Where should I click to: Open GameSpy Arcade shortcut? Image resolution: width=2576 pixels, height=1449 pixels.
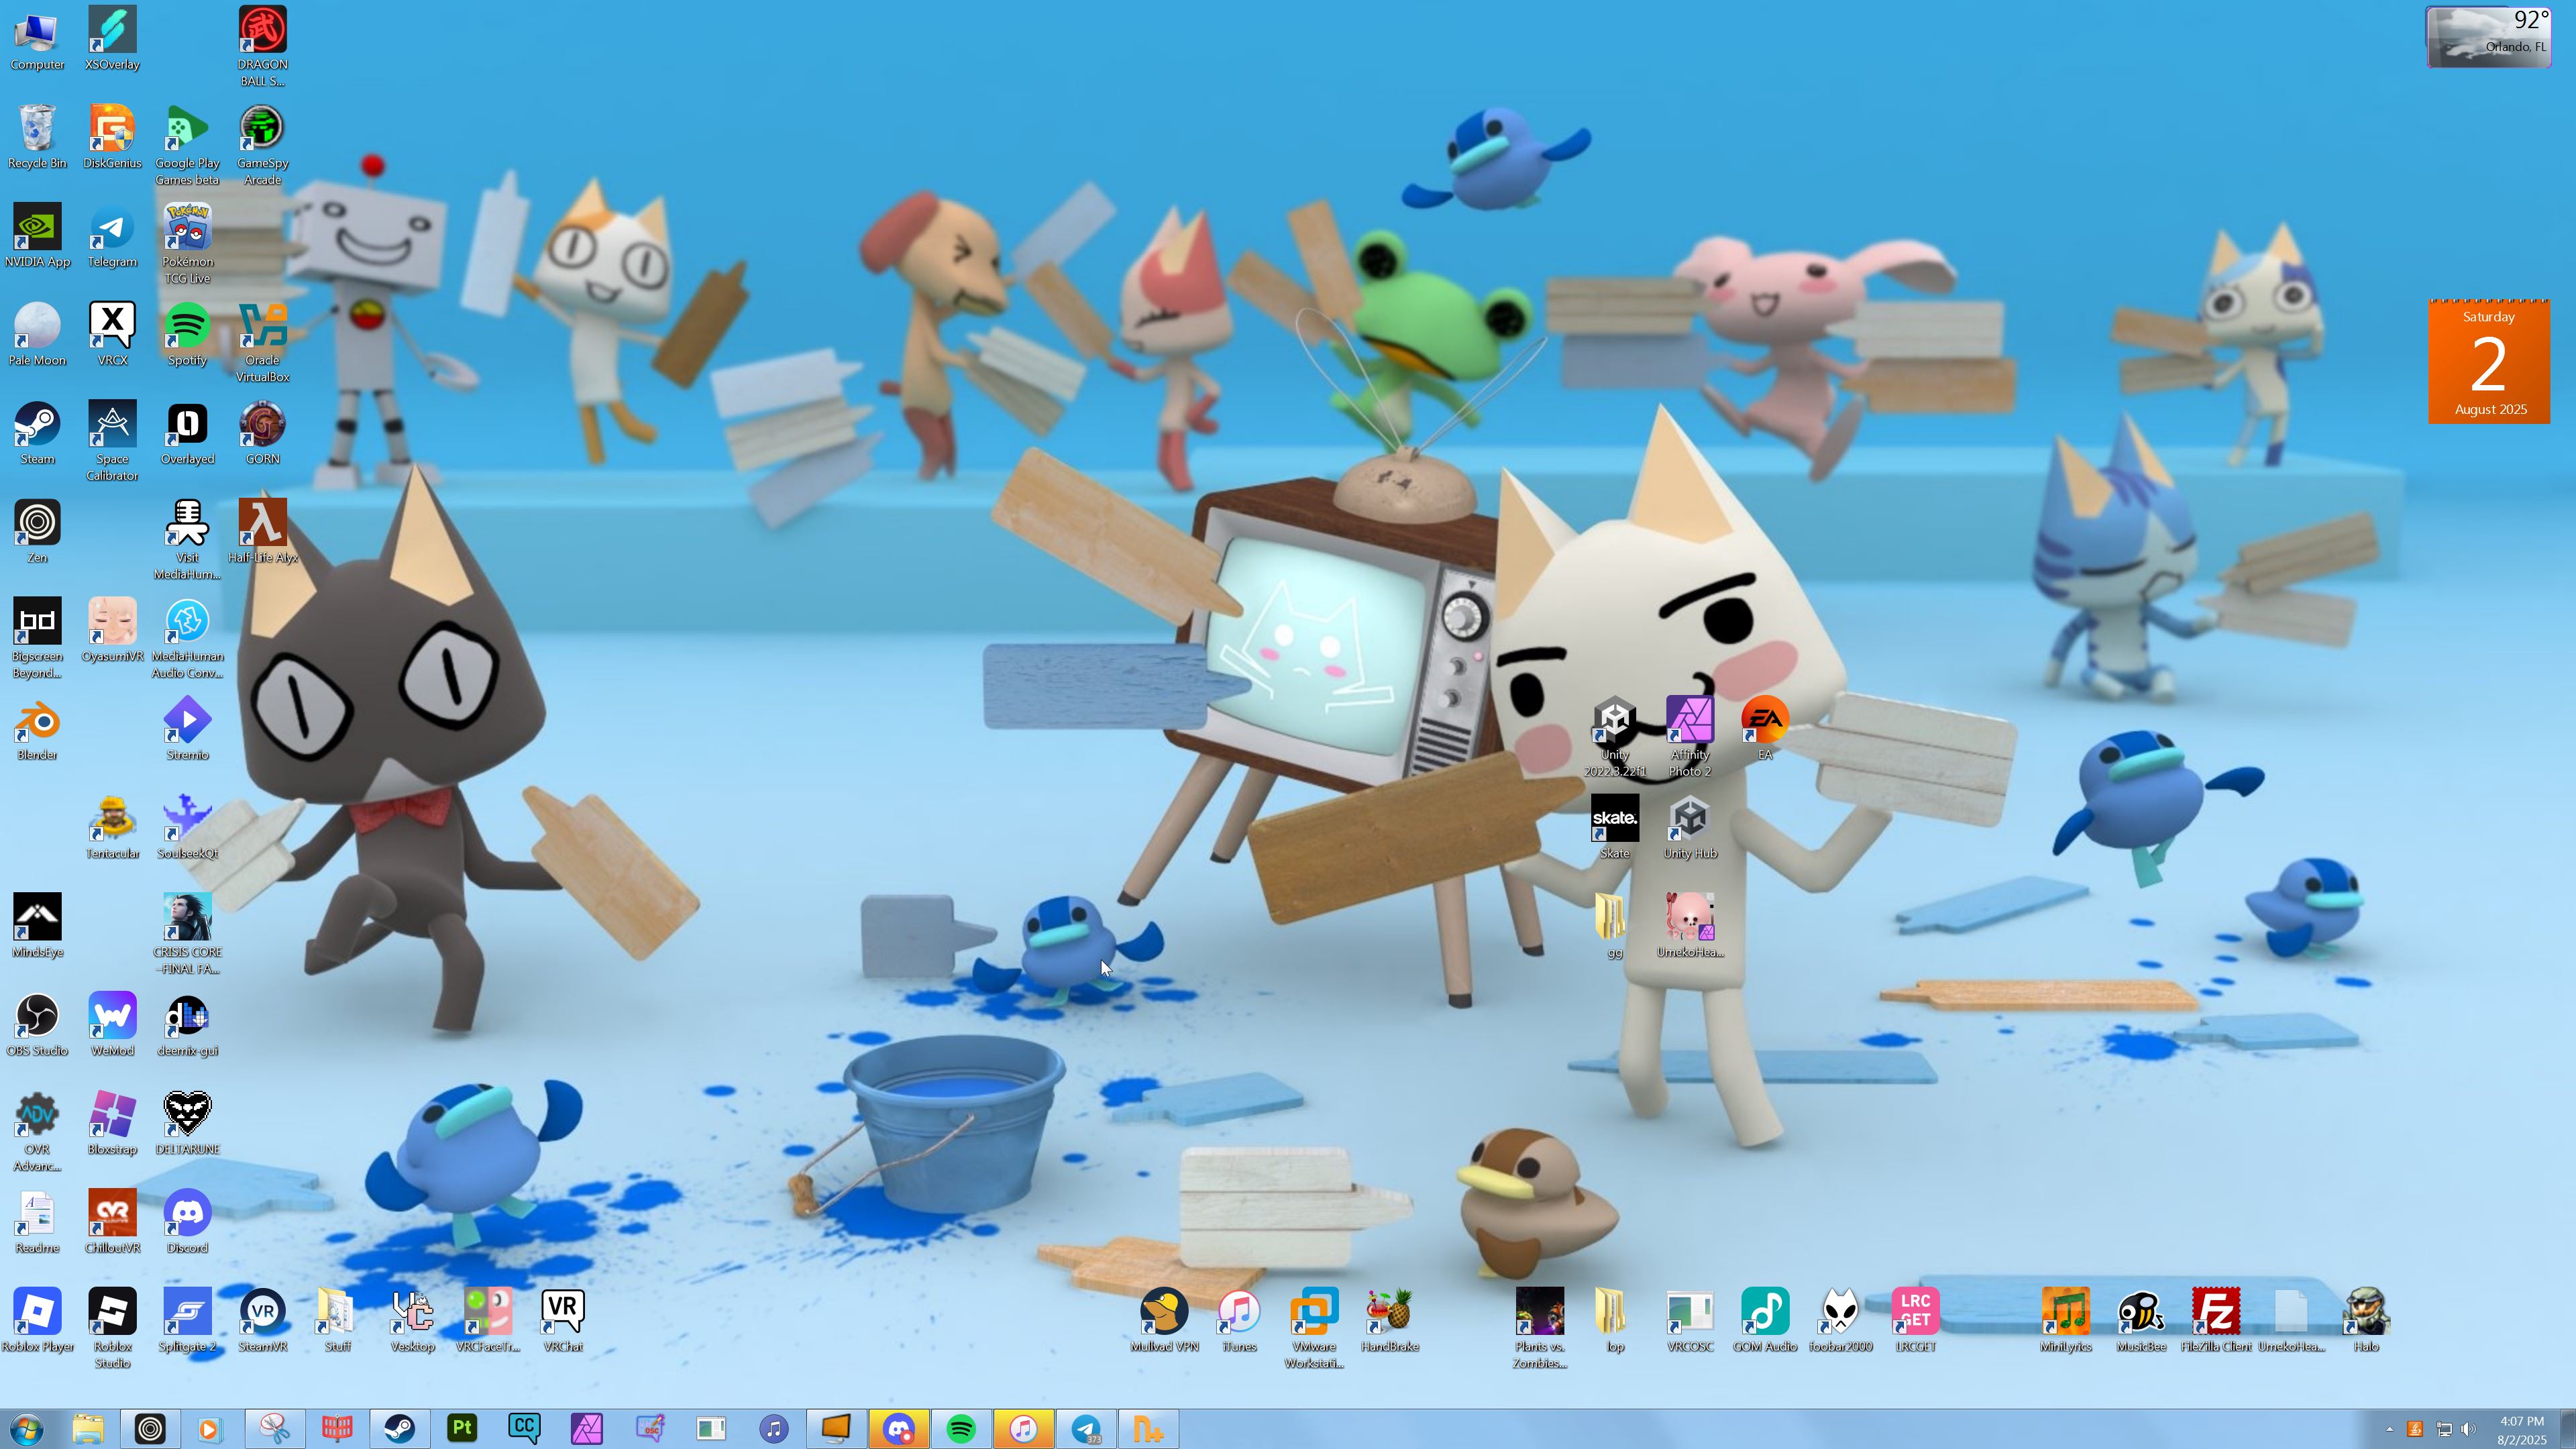pyautogui.click(x=262, y=146)
